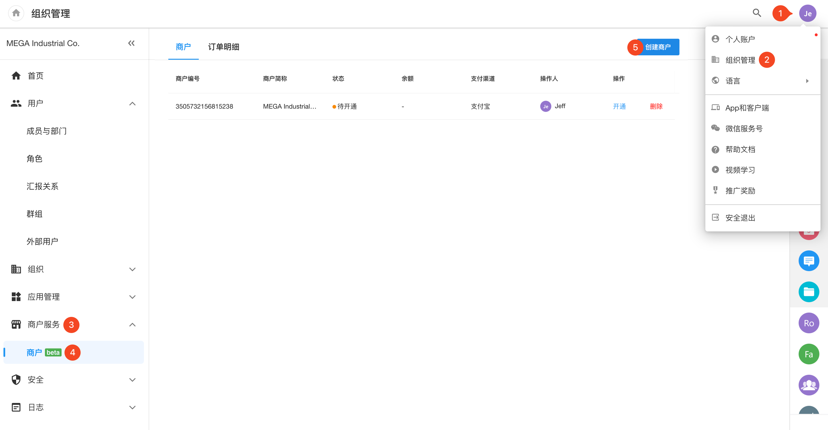Image resolution: width=828 pixels, height=430 pixels.
Task: Open 成员与部门 in the sidebar
Action: coord(47,131)
